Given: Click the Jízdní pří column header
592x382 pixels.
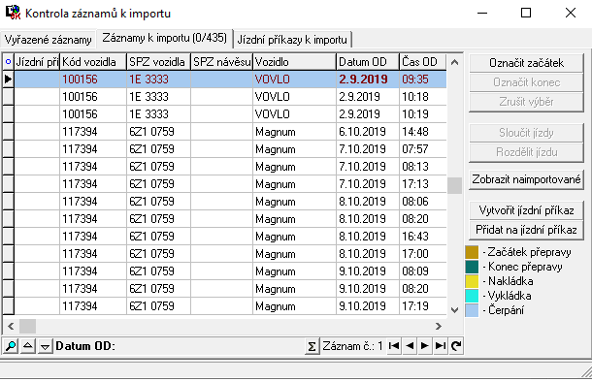Looking at the screenshot, I should point(37,62).
